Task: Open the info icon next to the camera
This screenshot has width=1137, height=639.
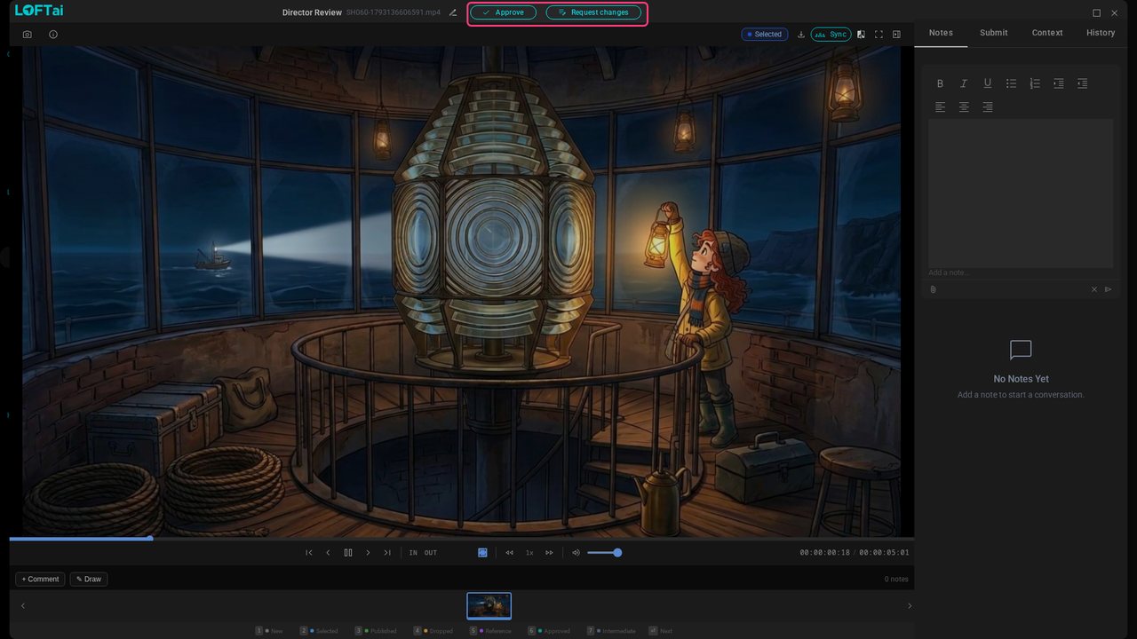Action: [x=53, y=35]
